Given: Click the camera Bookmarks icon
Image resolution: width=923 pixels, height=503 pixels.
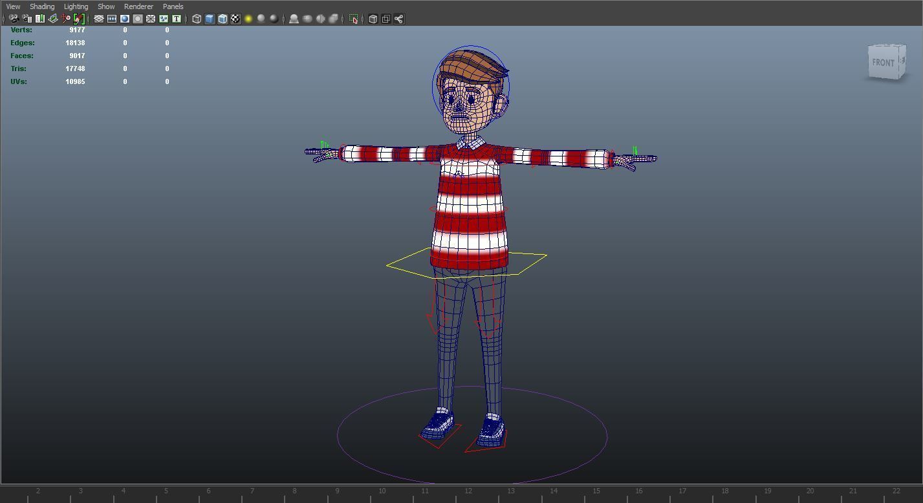Looking at the screenshot, I should tap(40, 19).
